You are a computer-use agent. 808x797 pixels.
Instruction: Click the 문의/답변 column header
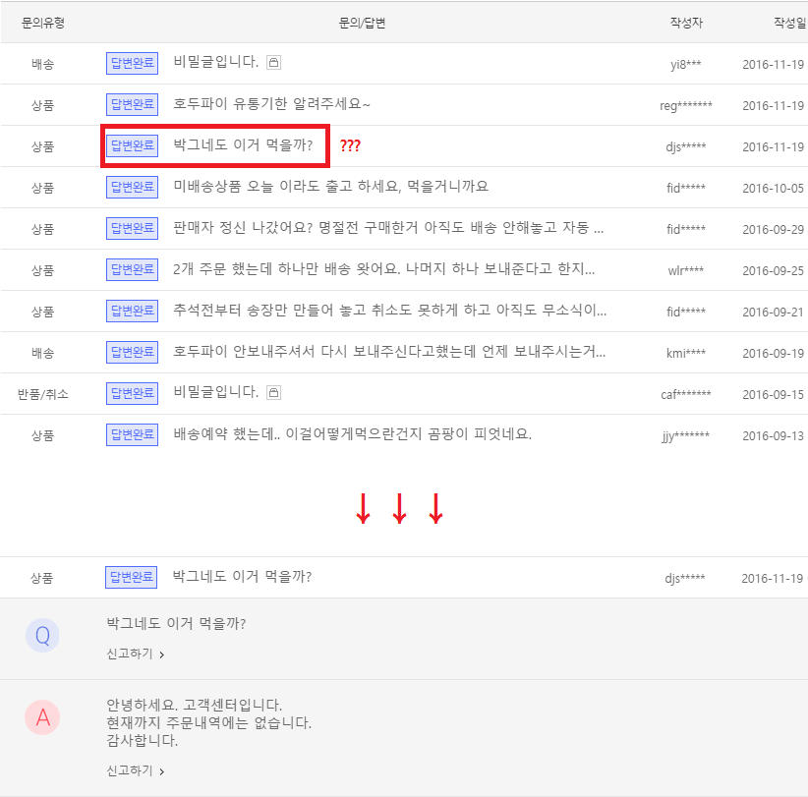tap(362, 22)
